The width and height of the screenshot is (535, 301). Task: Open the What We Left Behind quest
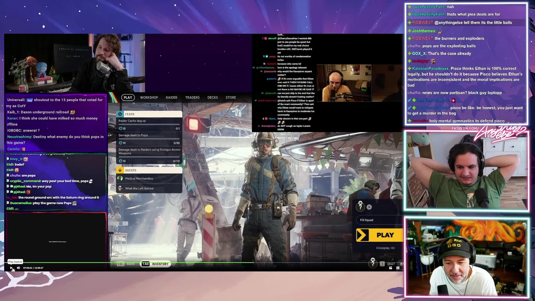coord(149,188)
